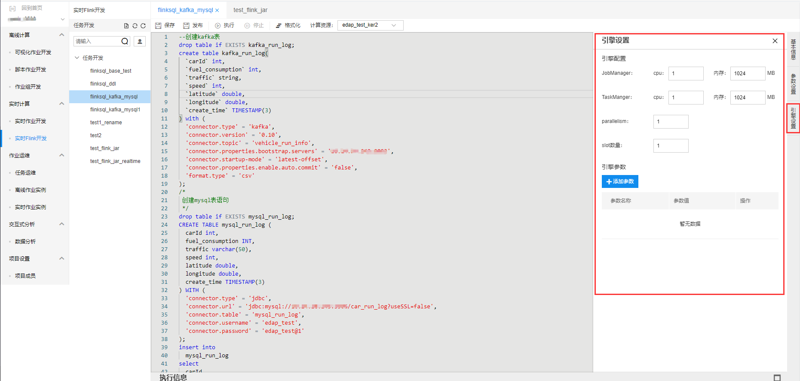Open task flinksql_base_test
The image size is (800, 381).
pos(110,71)
